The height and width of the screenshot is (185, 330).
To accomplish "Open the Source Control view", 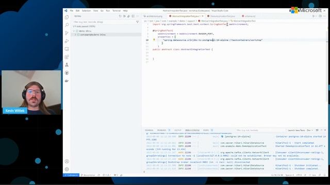I will point(67,33).
